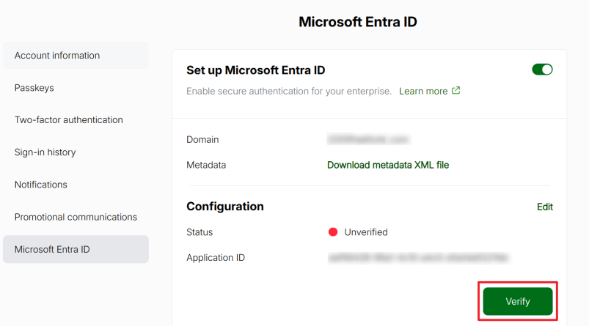Click the Configuration section heading
589x326 pixels.
(225, 207)
